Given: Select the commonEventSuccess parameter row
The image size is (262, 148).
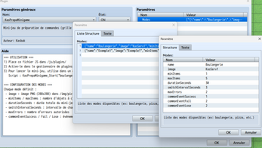Looking at the screenshot, I should pyautogui.click(x=211, y=96).
